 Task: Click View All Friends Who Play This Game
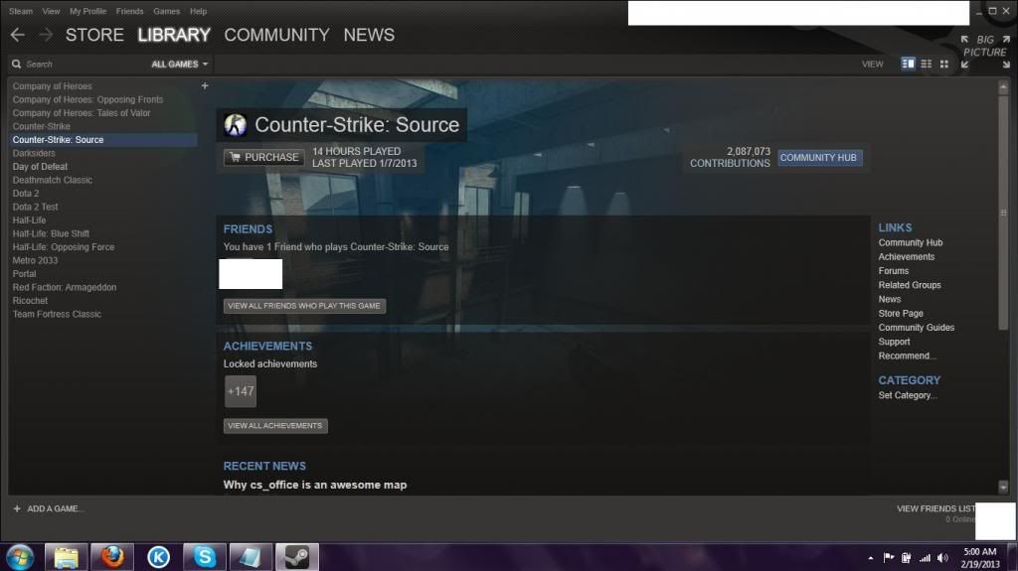(304, 306)
